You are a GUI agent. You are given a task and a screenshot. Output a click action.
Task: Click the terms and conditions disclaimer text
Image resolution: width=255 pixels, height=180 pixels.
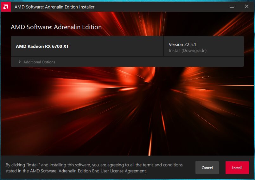coord(94,168)
